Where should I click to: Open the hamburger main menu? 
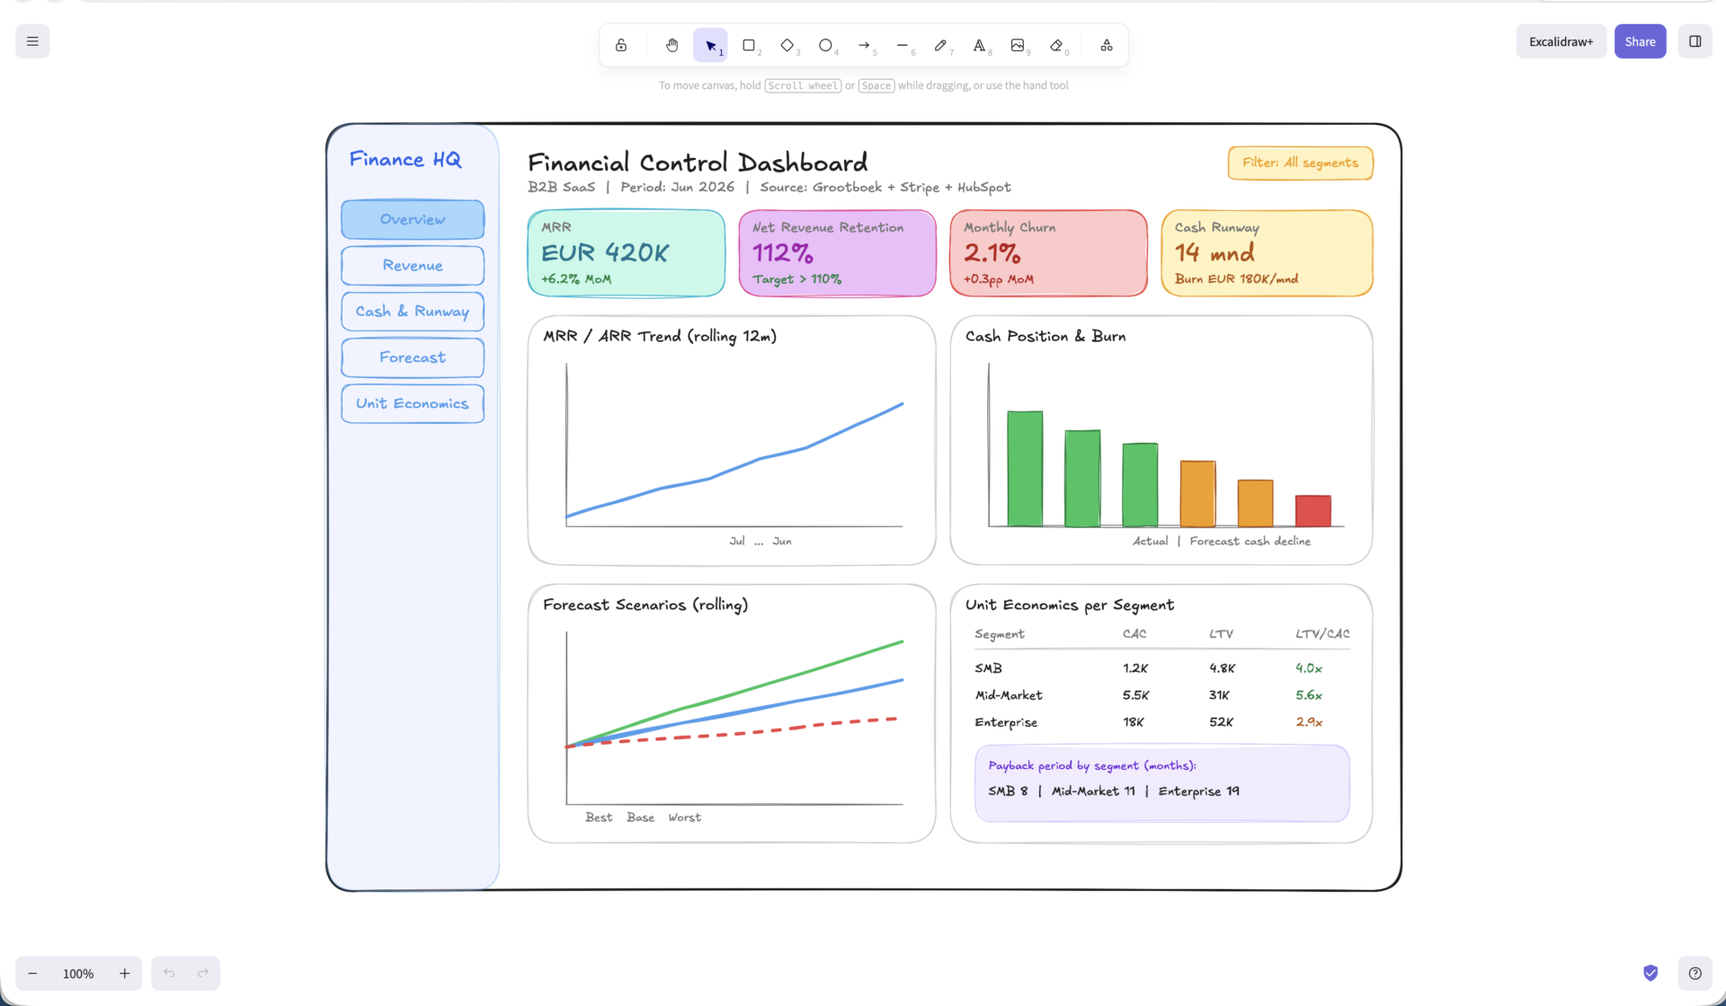pos(32,41)
